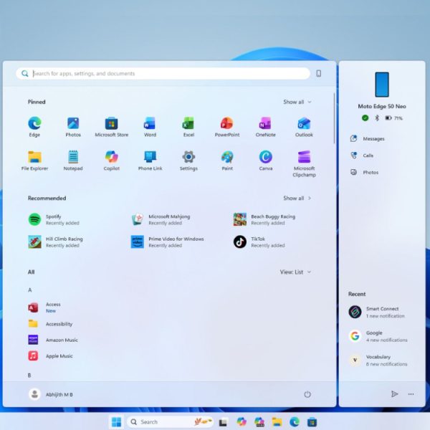Click the Start menu vertical scrollbar
The height and width of the screenshot is (430, 430).
tap(334, 118)
